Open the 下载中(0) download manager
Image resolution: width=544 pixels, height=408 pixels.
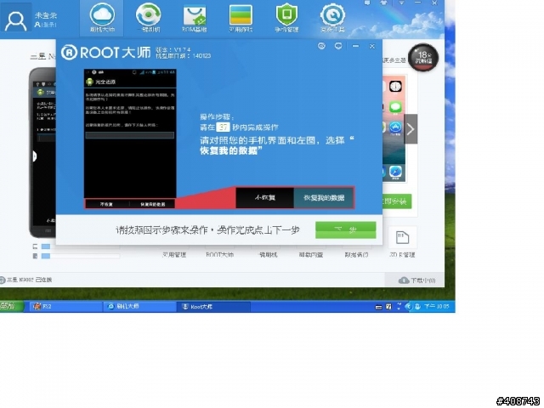tap(416, 280)
